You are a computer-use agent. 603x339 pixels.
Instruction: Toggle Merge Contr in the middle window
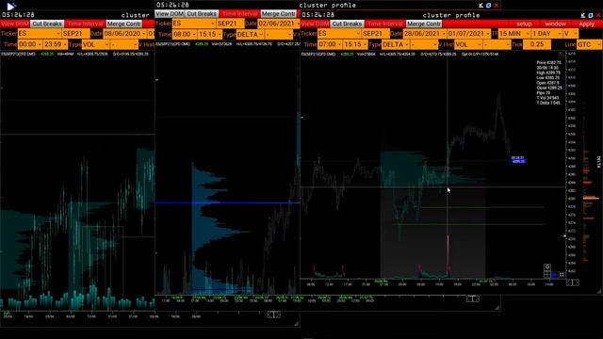[279, 13]
